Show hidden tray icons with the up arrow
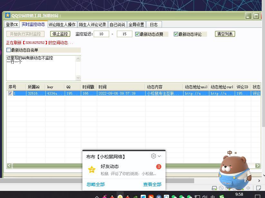Viewport: 265px width, 198px height. coord(97,197)
